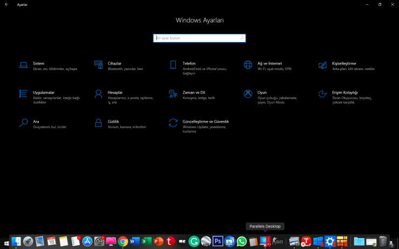
Task: Launch Launchpad rocket icon in Dock
Action: coord(28,241)
